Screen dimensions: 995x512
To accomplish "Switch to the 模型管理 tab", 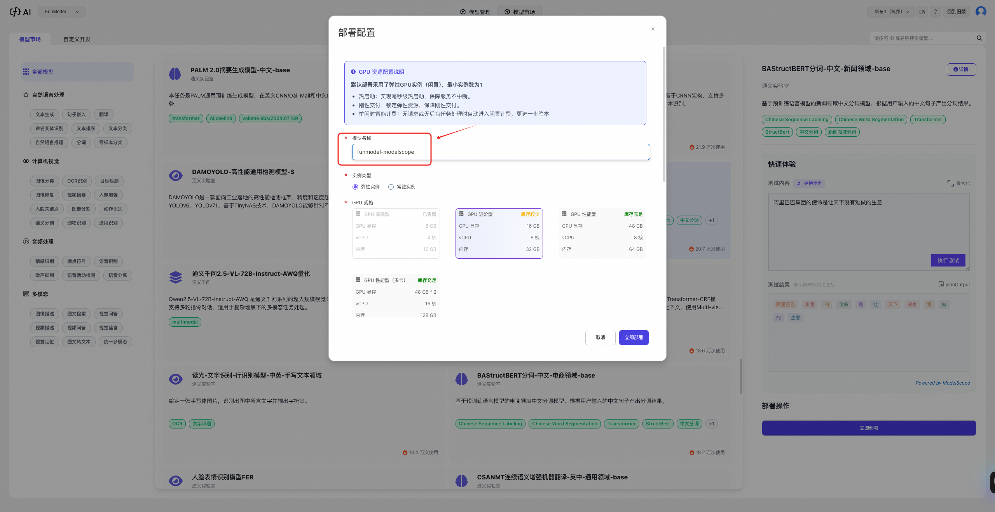I will click(475, 12).
